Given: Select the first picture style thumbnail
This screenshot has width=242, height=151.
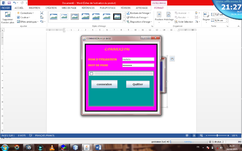Looking at the screenshot, I should point(54,17).
